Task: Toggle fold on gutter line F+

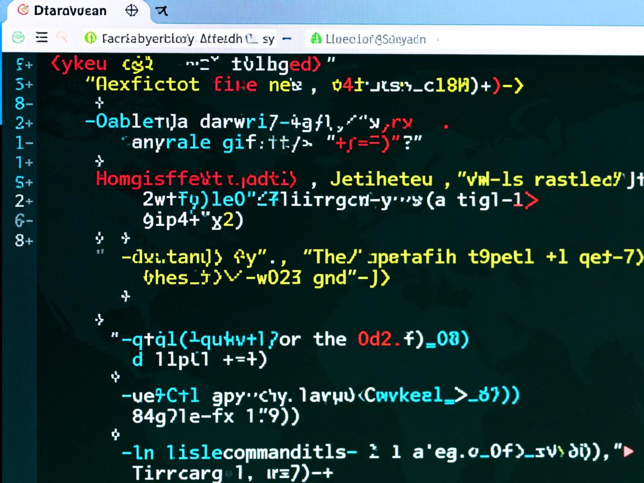Action: click(x=23, y=64)
